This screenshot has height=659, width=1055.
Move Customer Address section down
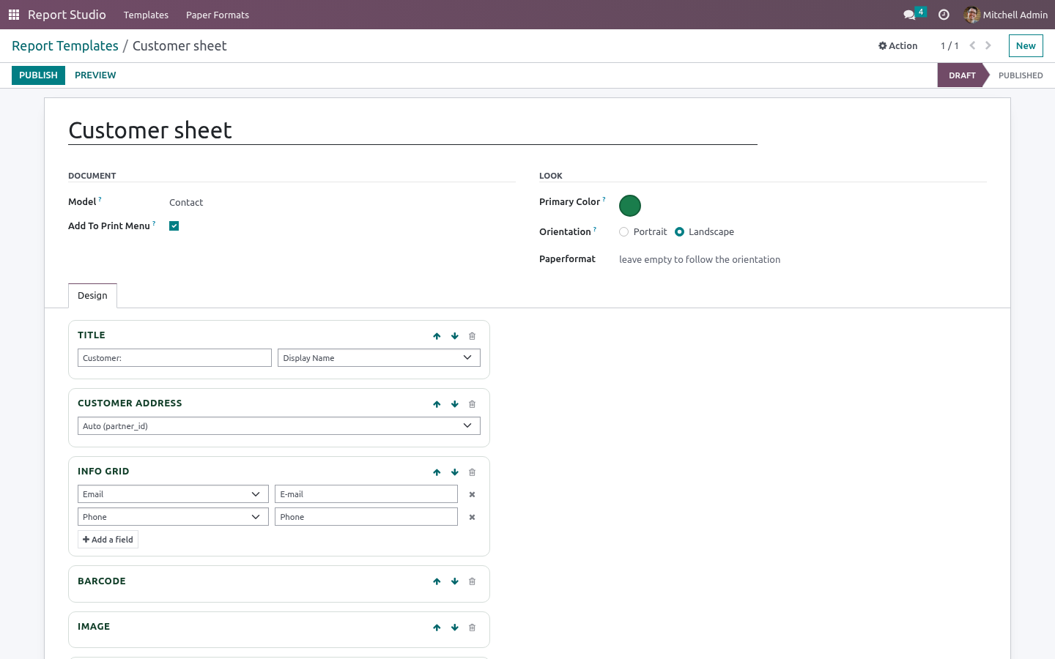[x=455, y=404]
